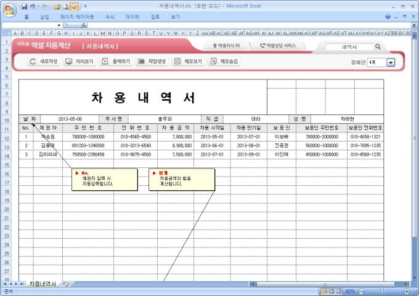Click the 메모보기 button
Screen dimensions: 419x296
click(188, 62)
